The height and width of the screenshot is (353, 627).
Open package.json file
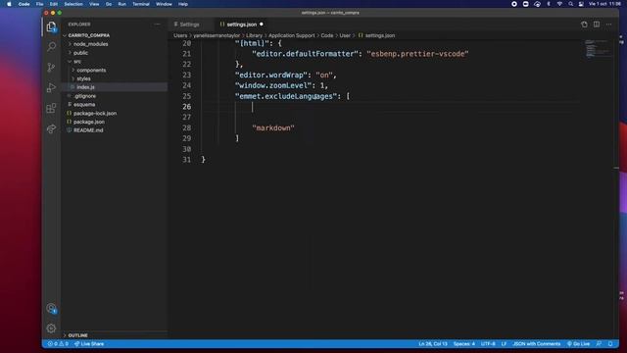pos(89,122)
